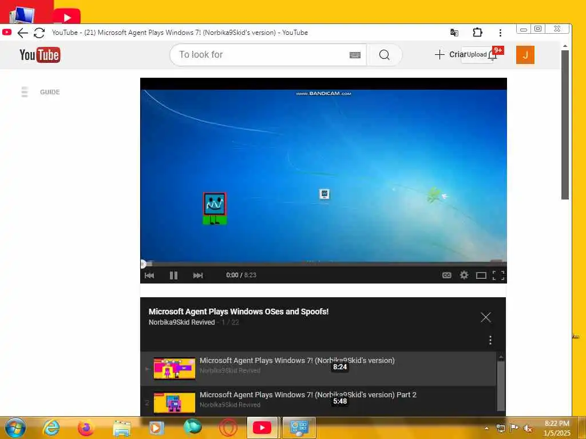
Task: Launch Internet Explorer from taskbar
Action: (x=51, y=428)
